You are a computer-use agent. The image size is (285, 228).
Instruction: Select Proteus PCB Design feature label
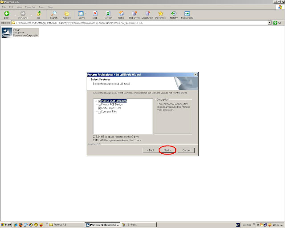point(112,105)
